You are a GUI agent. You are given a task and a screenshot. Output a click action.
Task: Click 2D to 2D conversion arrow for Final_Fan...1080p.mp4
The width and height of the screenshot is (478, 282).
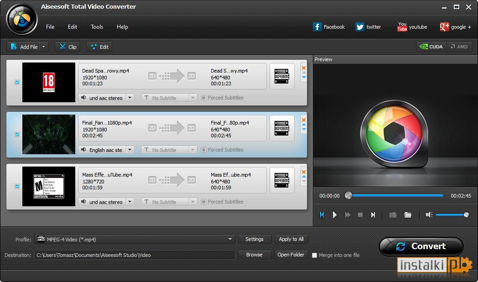tap(172, 128)
